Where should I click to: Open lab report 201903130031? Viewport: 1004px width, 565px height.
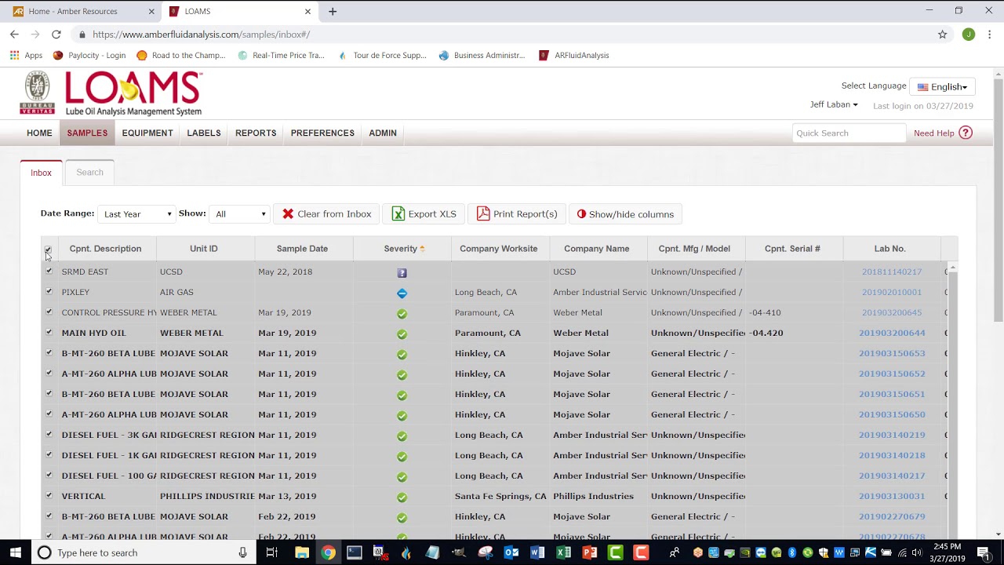tap(892, 497)
